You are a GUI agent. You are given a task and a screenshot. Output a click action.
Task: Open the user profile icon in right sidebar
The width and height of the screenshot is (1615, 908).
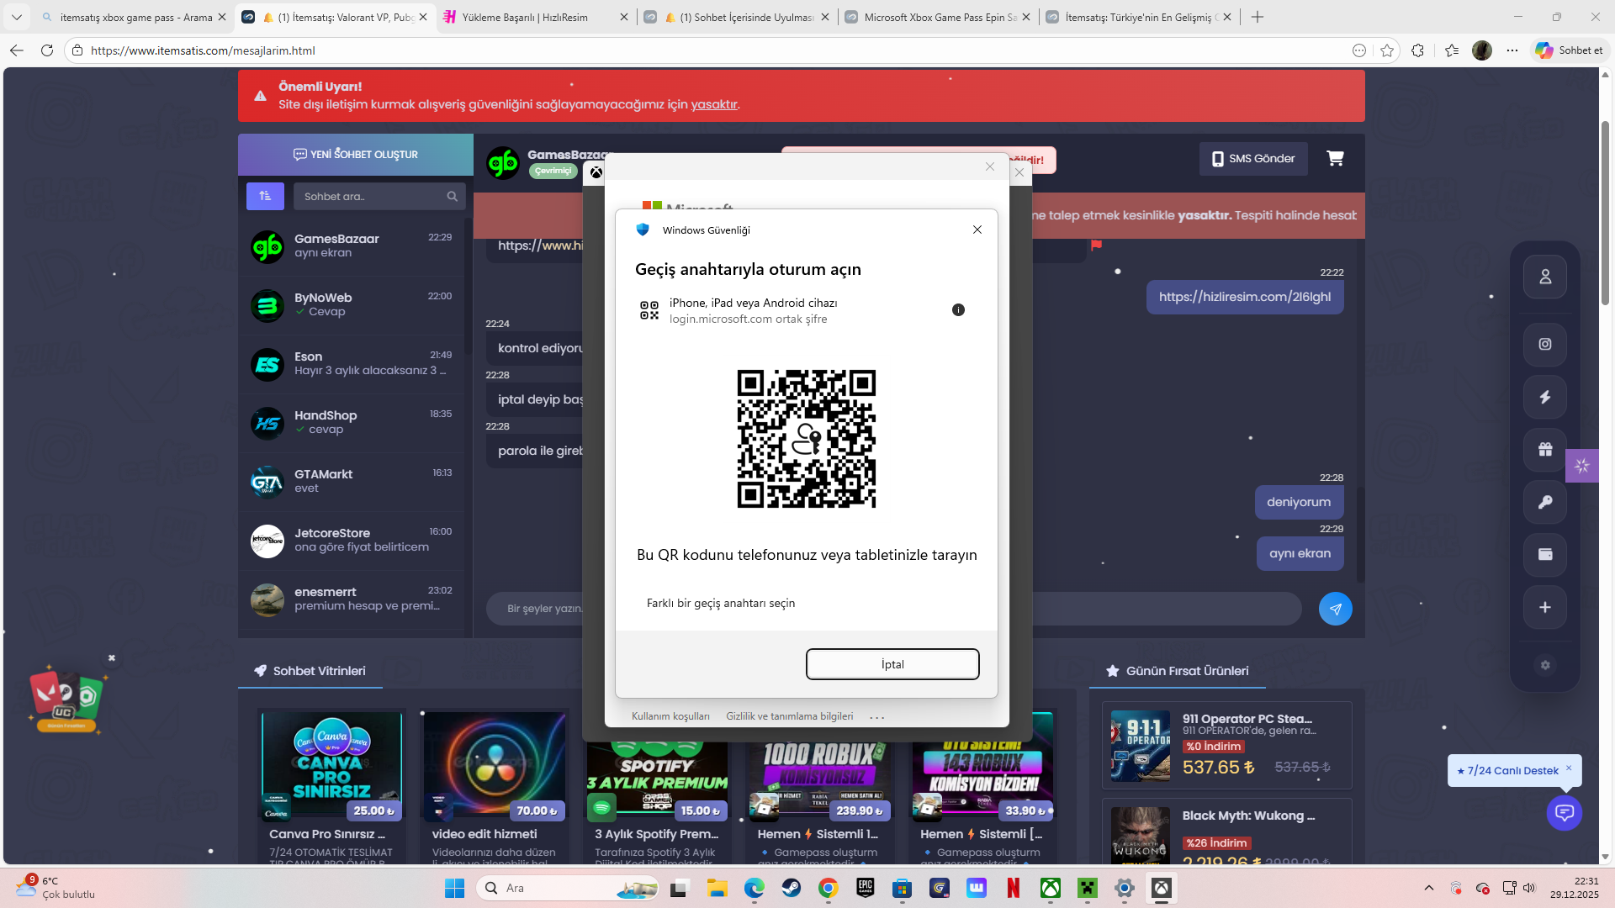point(1545,277)
